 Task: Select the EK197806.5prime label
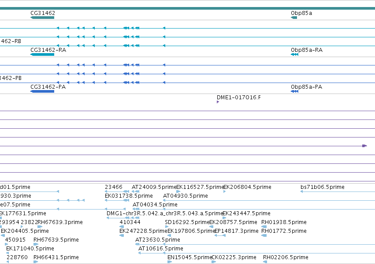(x=191, y=231)
